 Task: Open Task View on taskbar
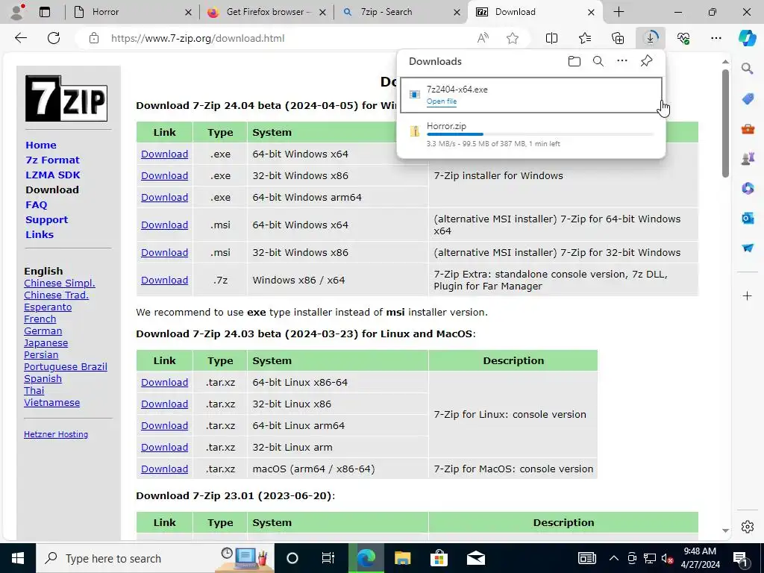click(328, 558)
